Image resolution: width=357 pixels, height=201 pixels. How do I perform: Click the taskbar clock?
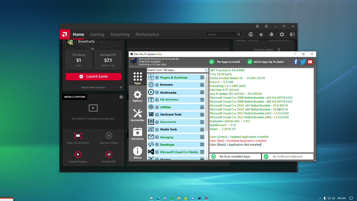pyautogui.click(x=341, y=198)
